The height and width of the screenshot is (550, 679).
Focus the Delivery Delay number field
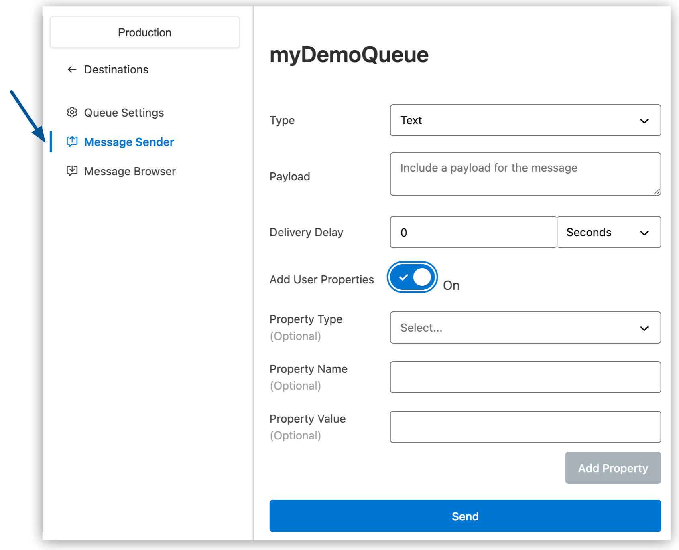[473, 233]
